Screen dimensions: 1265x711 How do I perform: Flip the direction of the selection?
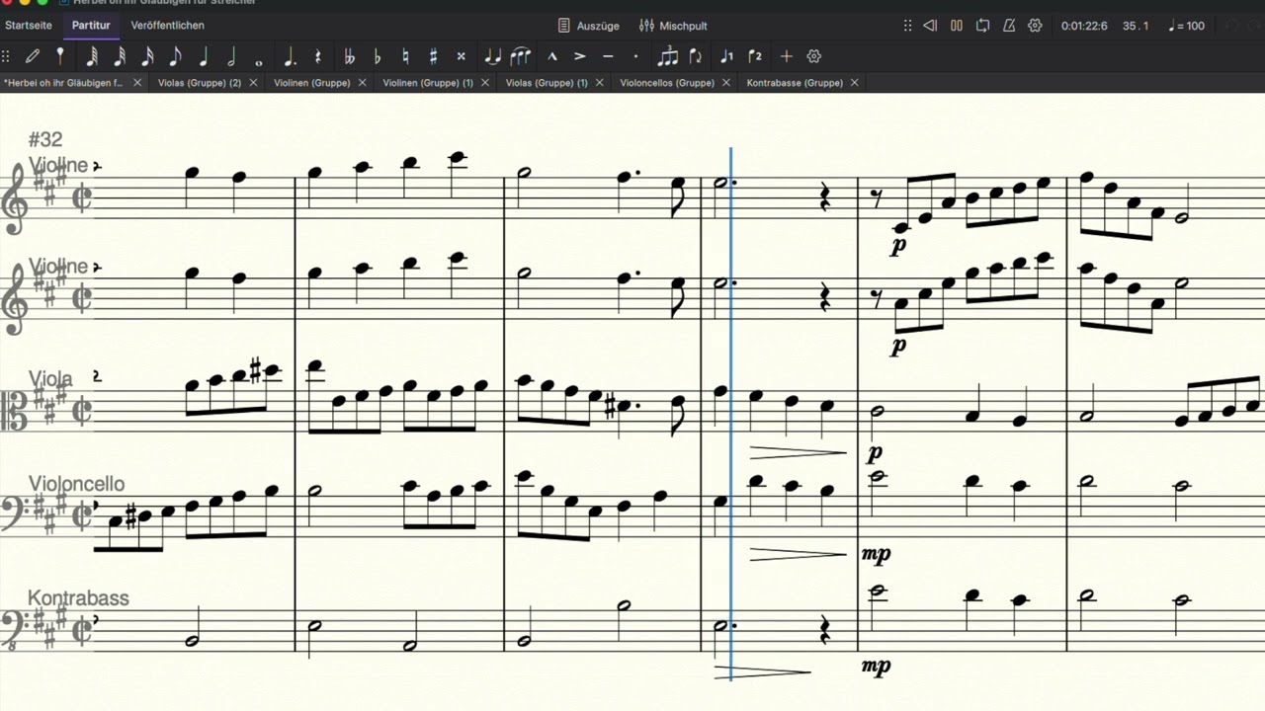696,56
